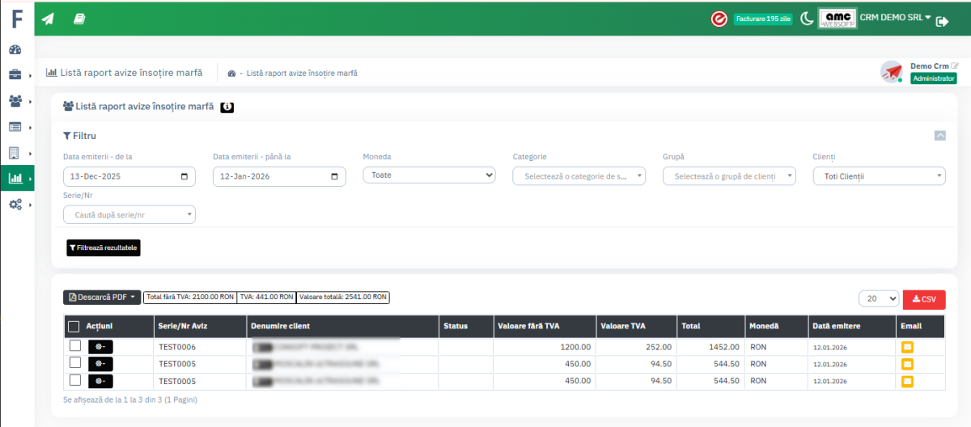971x427 pixels.
Task: Open the briefcase menu in sidebar
Action: [x=15, y=75]
